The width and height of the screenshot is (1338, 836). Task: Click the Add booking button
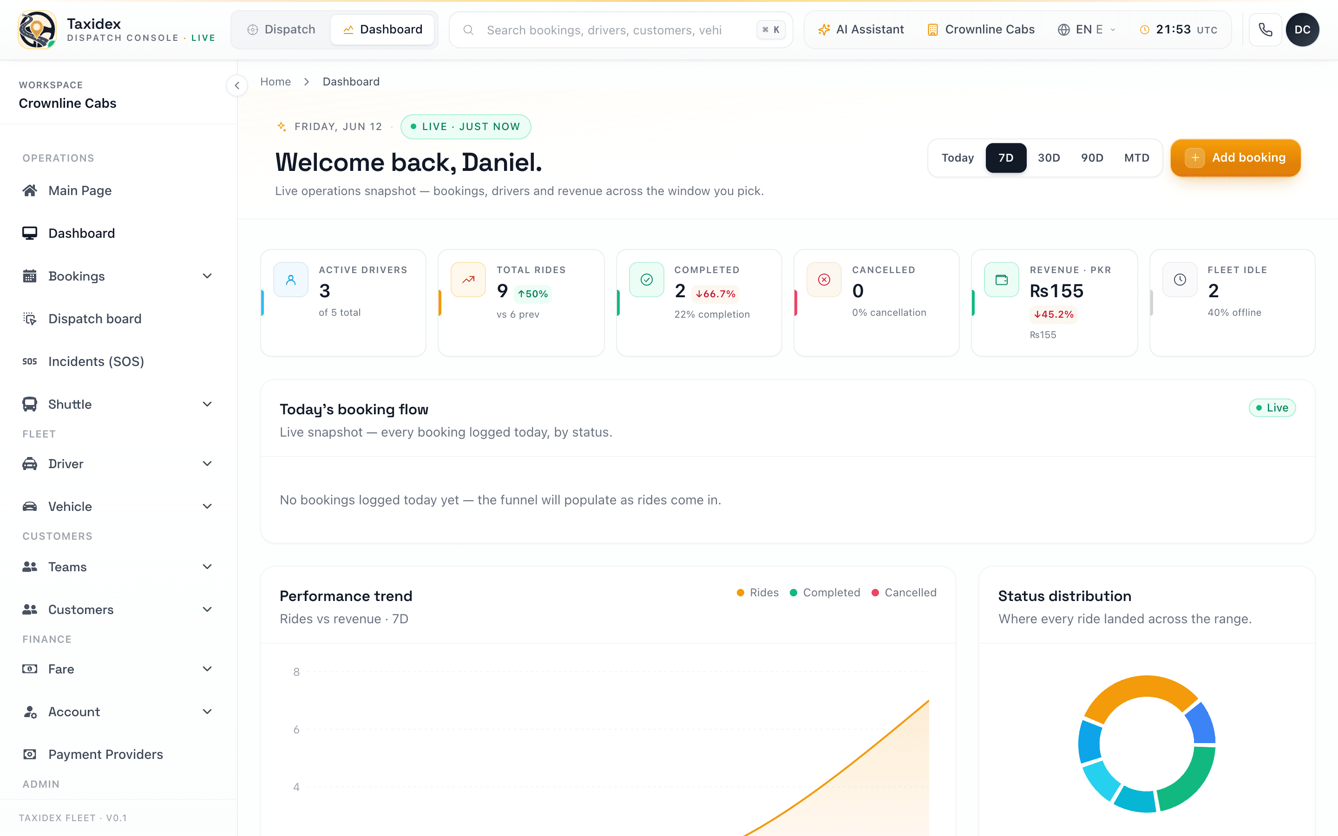1235,158
